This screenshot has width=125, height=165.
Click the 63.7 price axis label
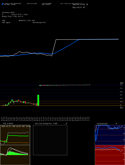coord(121,95)
